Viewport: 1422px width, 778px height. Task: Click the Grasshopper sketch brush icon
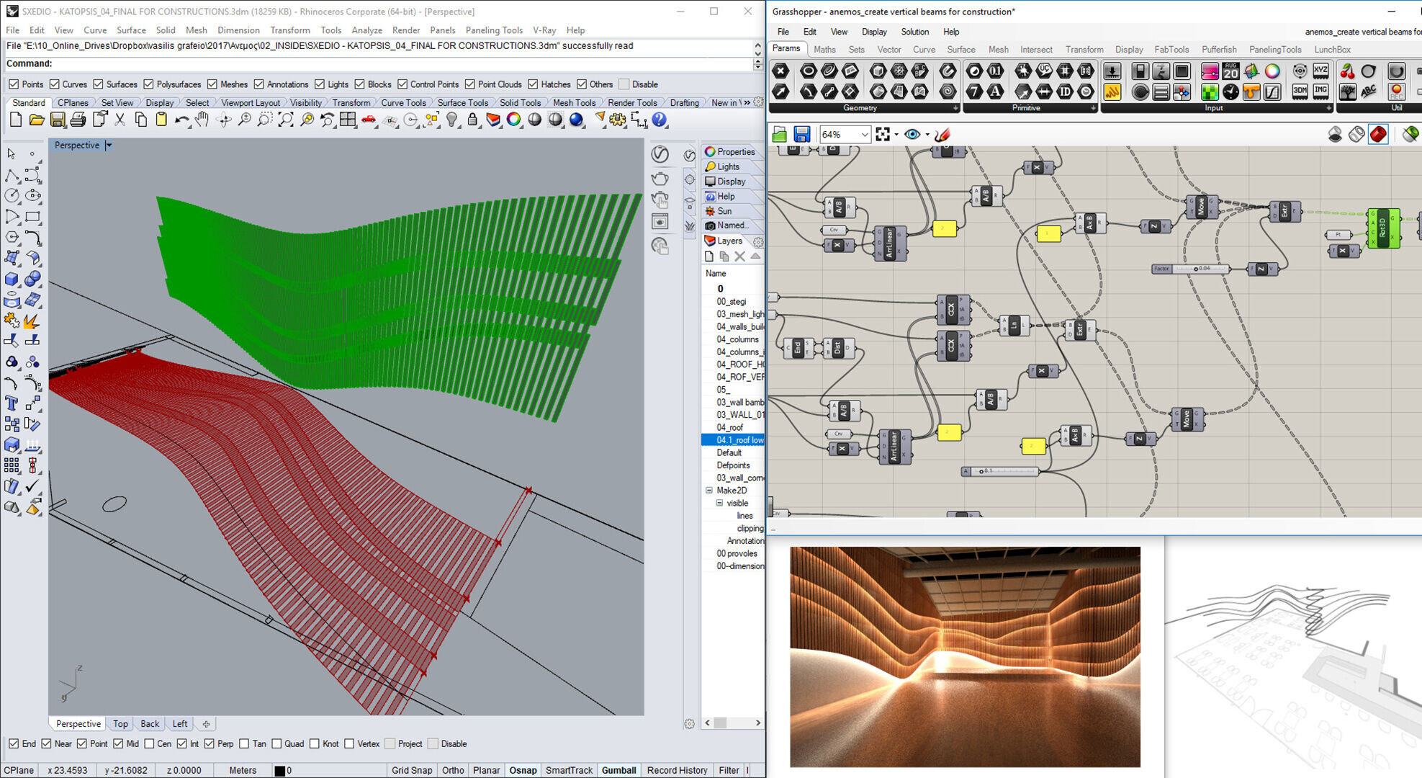point(942,134)
